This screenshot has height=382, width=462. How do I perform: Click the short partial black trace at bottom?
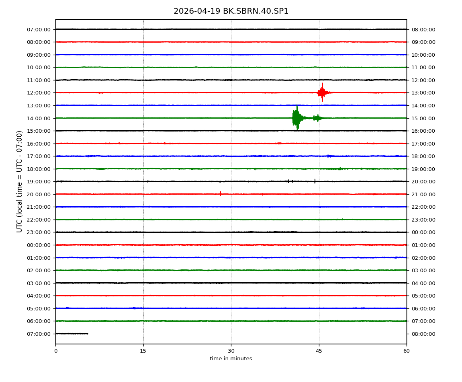coord(72,333)
